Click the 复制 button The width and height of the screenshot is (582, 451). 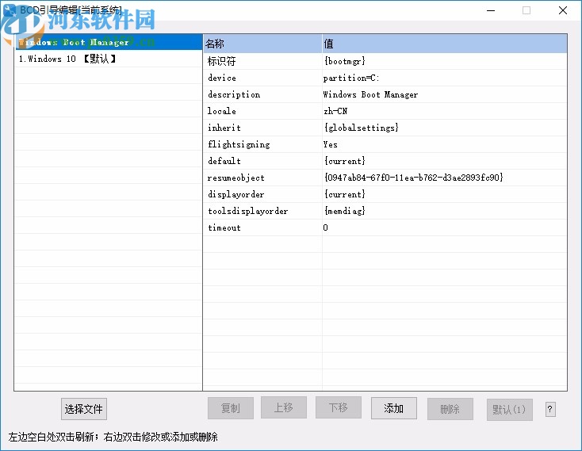[x=231, y=408]
